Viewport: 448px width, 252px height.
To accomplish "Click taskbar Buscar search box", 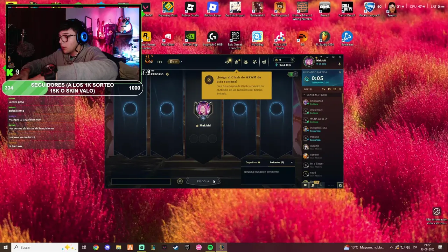I will [x=45, y=247].
